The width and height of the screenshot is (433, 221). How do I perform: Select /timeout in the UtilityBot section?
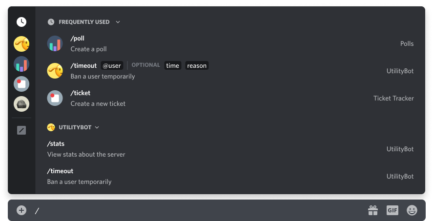[x=230, y=176]
